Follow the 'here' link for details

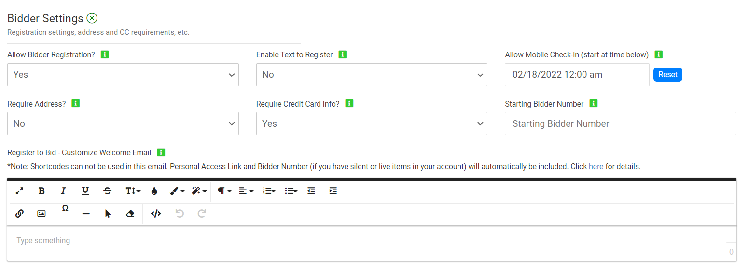point(596,166)
